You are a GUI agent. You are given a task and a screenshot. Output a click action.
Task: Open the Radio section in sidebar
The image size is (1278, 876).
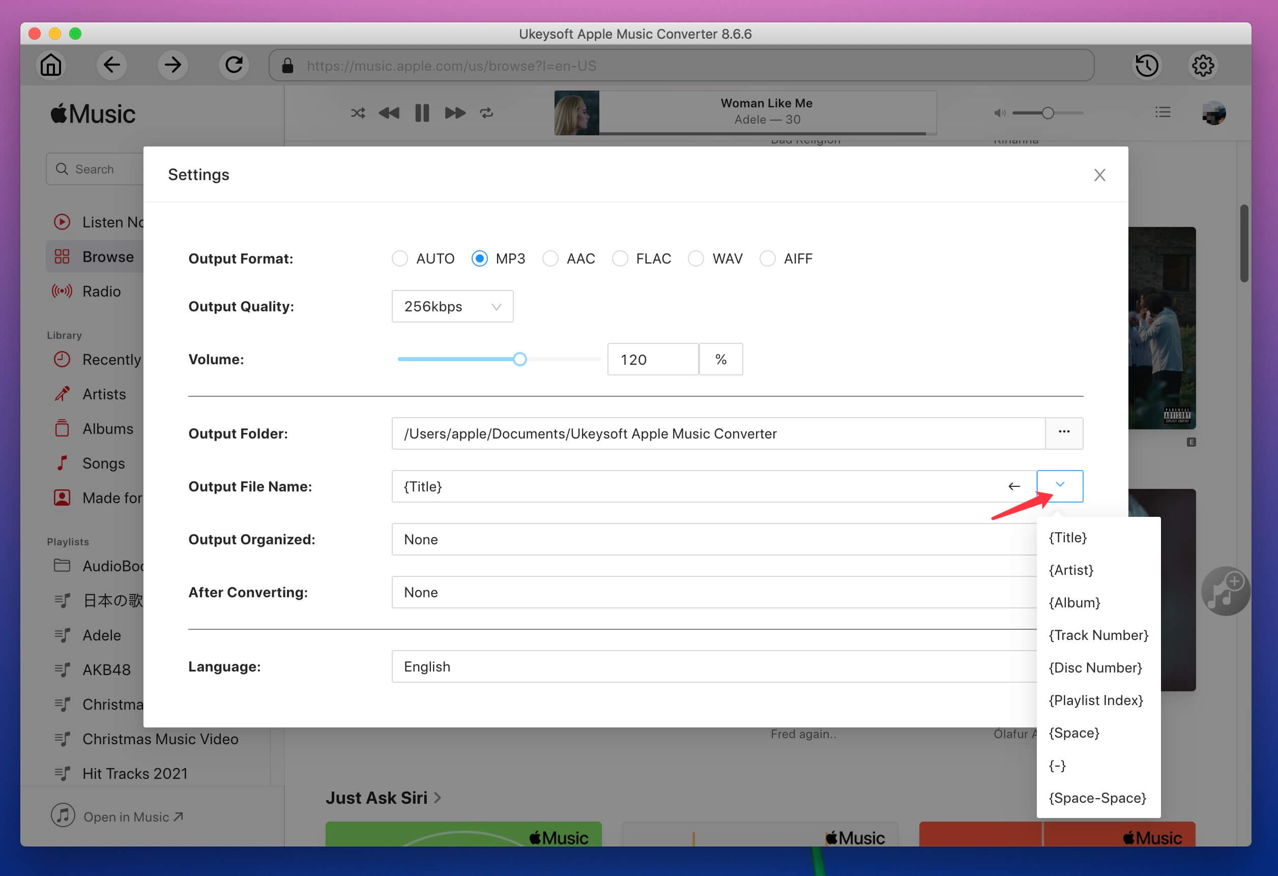click(101, 290)
